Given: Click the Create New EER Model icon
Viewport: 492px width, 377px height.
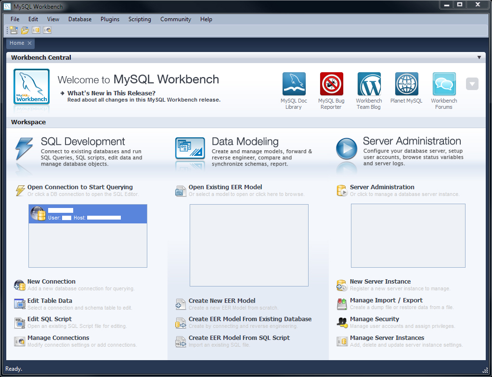Looking at the screenshot, I should pos(181,304).
